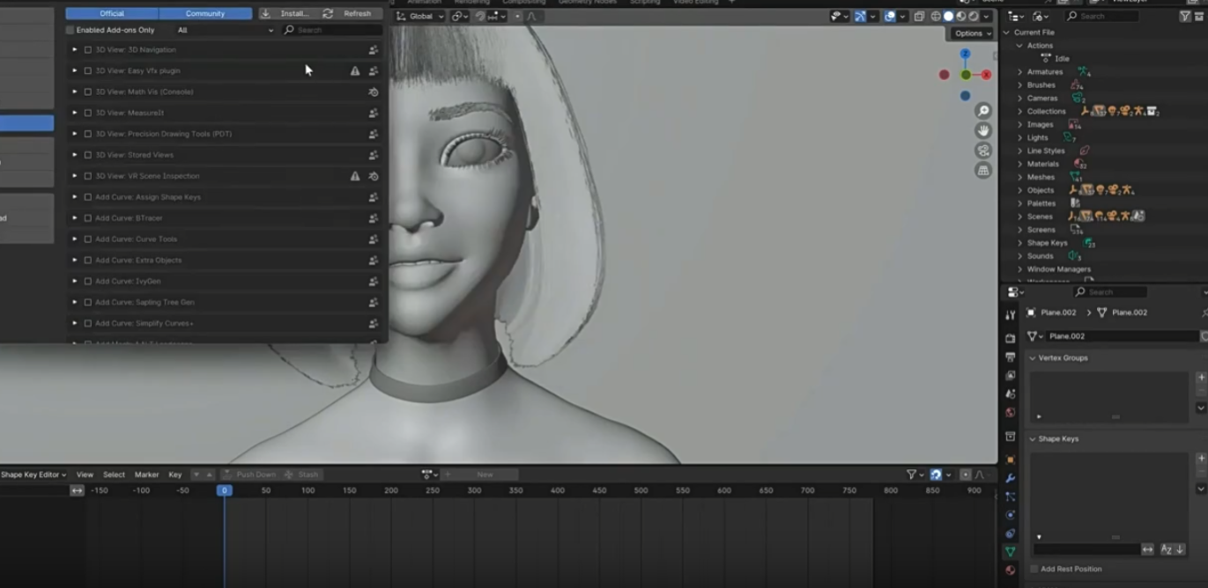The width and height of the screenshot is (1208, 588).
Task: Open the Marker menu in Shape Key Editor
Action: point(146,474)
